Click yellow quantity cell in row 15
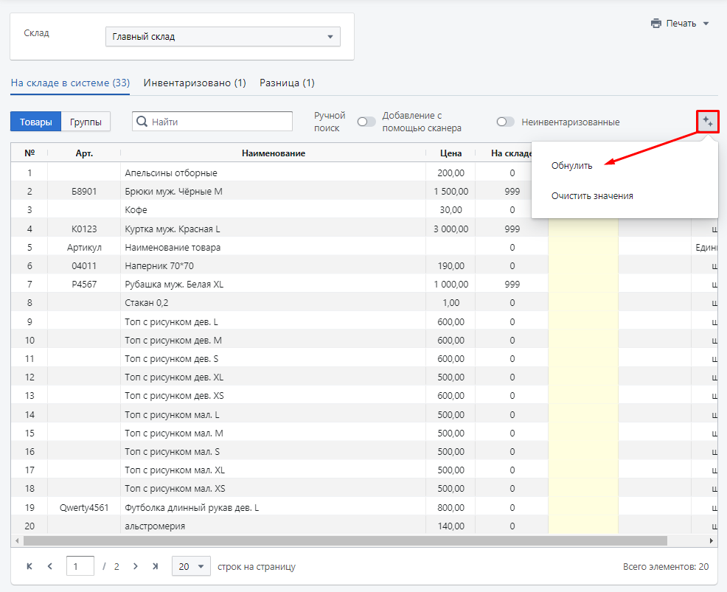The width and height of the screenshot is (727, 592). pos(583,433)
